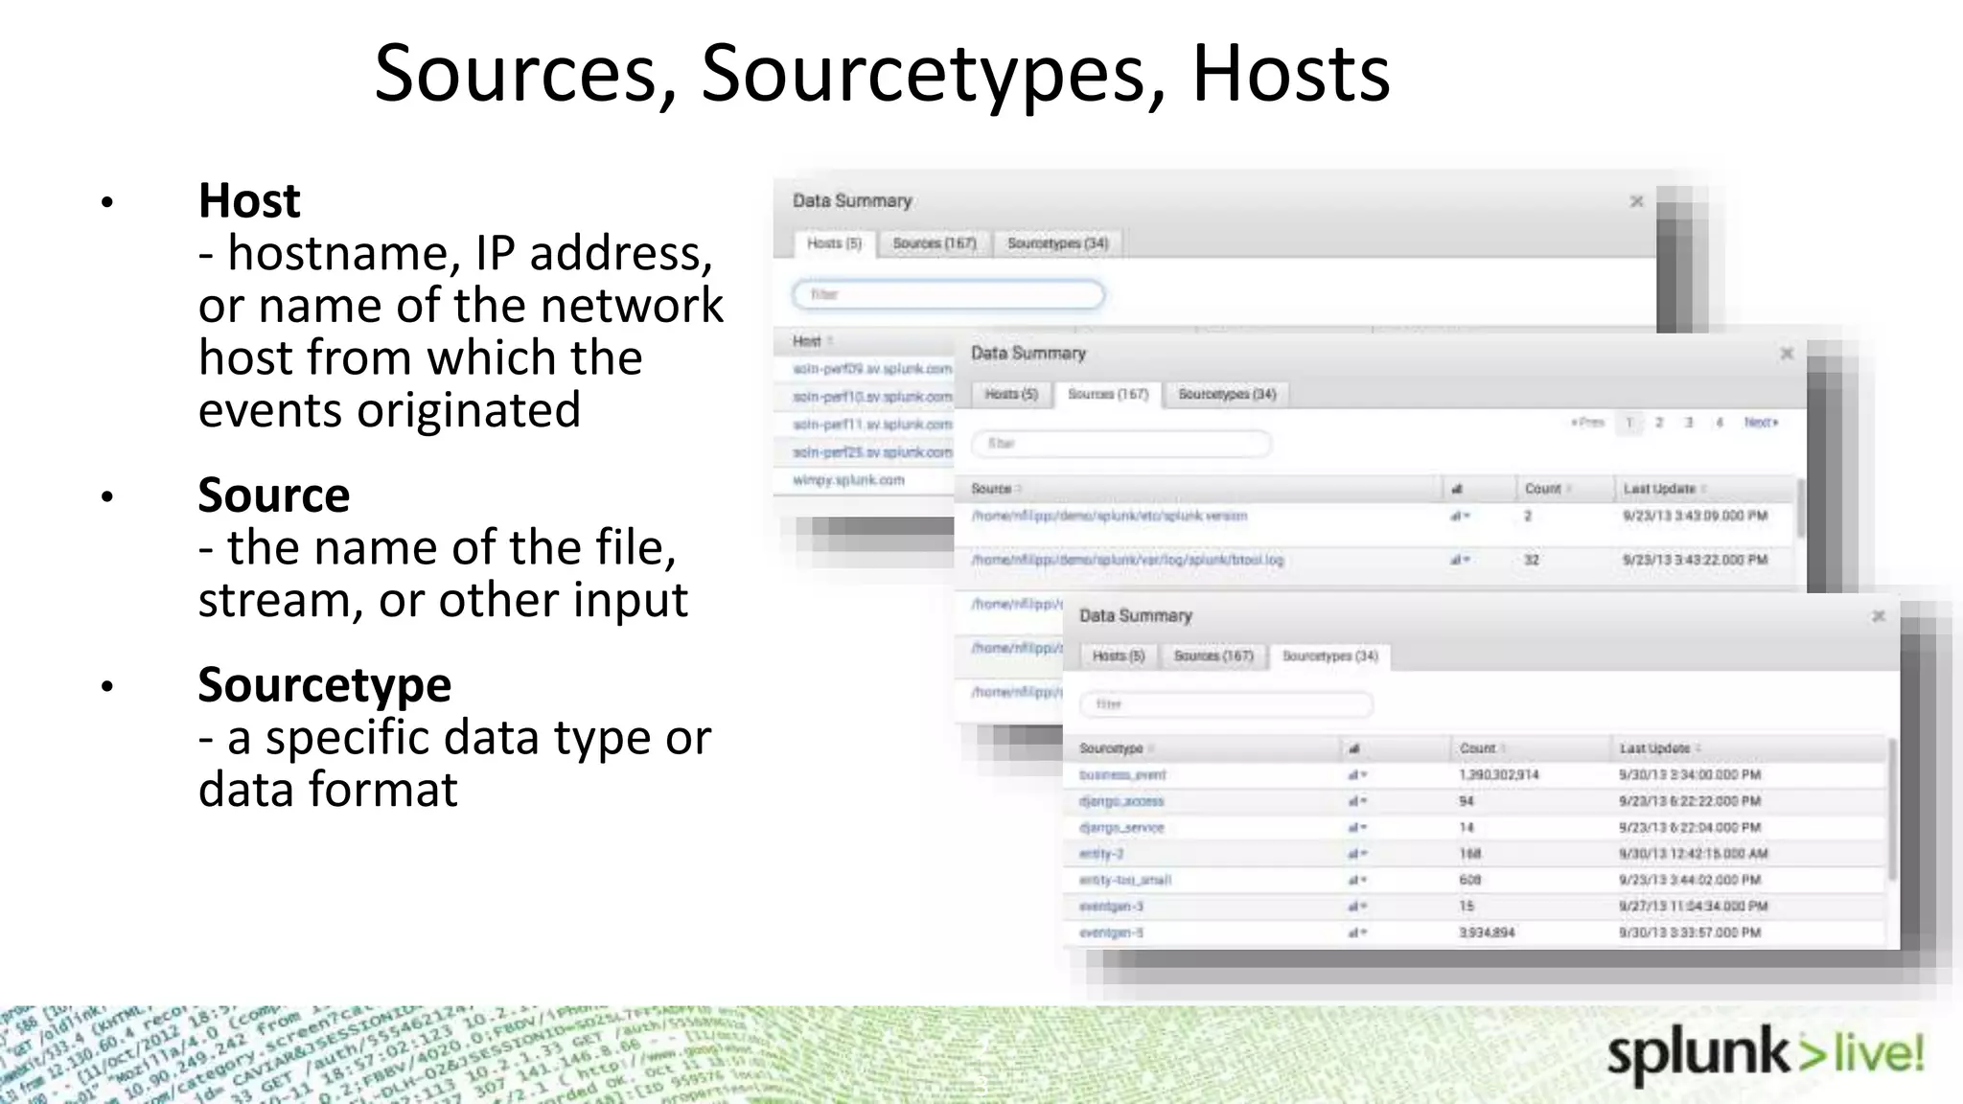
Task: Open chart menu icon for entity-too_small row
Action: [x=1357, y=880]
